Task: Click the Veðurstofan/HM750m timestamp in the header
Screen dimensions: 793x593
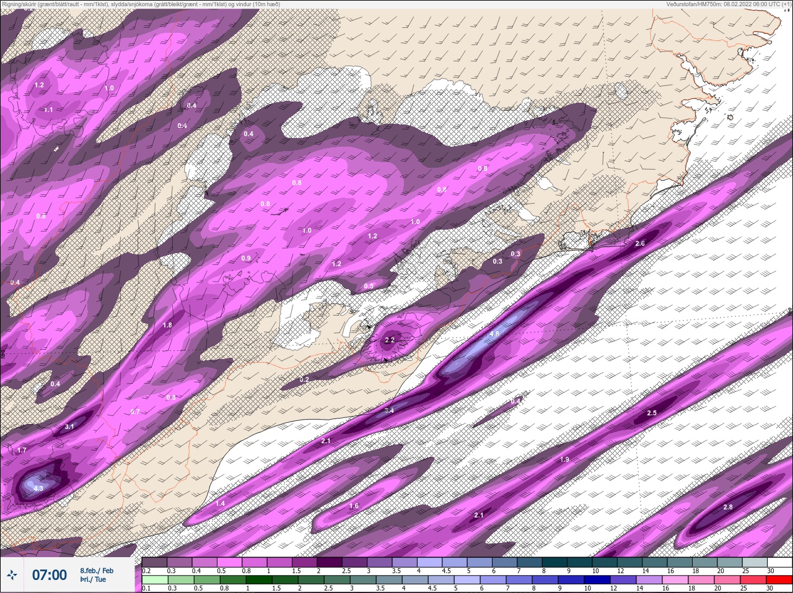Action: pyautogui.click(x=729, y=4)
